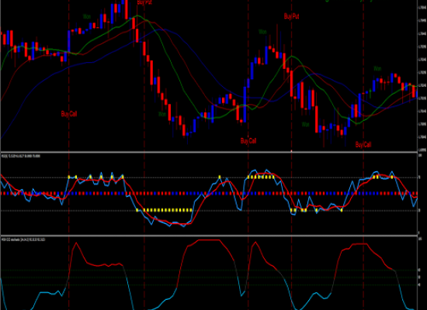Select the tall blue candle on the first dashed line
The height and width of the screenshot is (310, 427).
tap(69, 41)
